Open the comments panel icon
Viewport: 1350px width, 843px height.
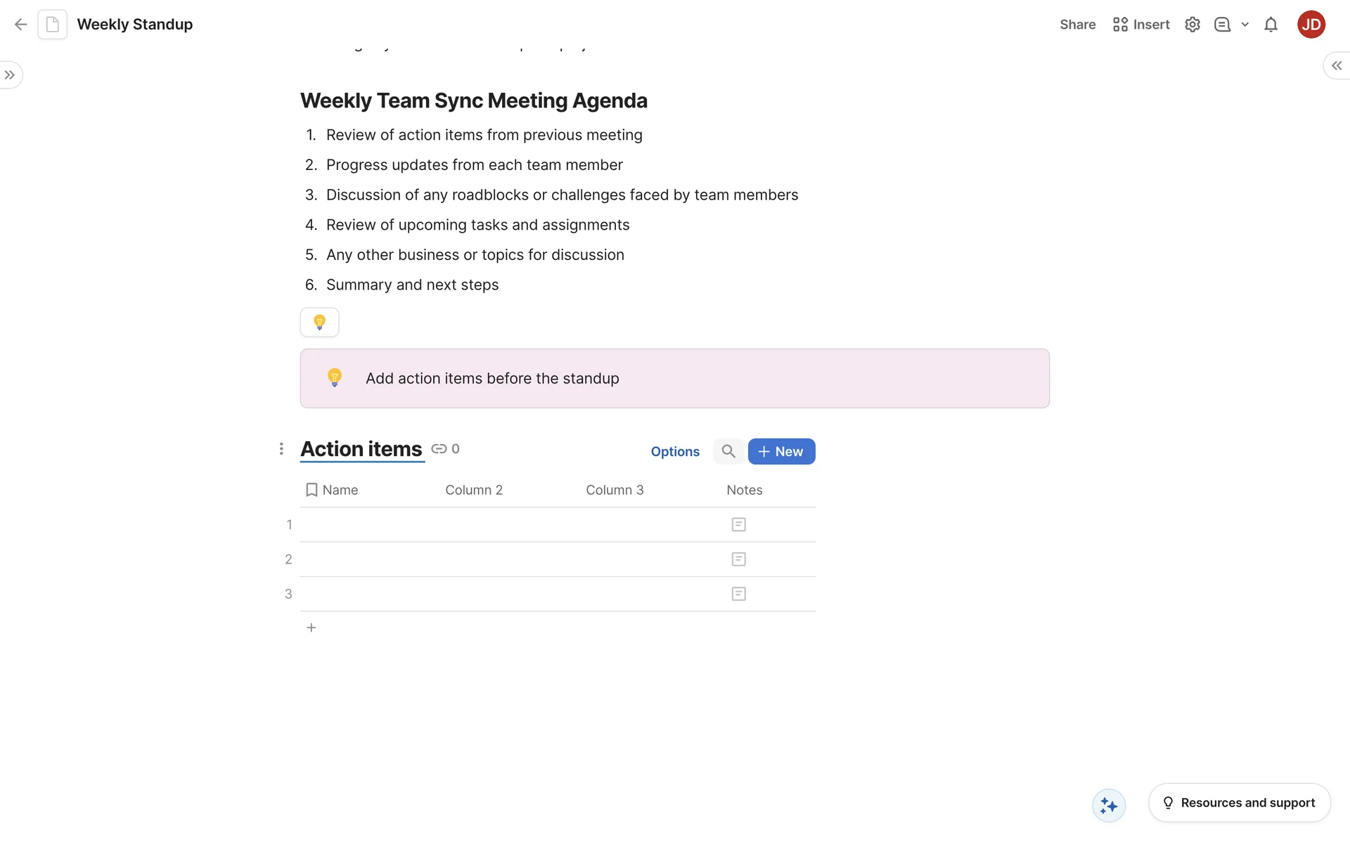coord(1222,25)
